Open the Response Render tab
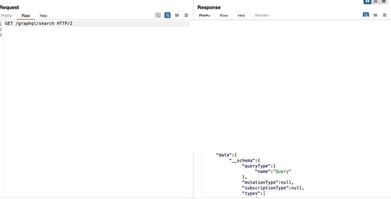Screen dimensions: 391x199 tap(262, 15)
